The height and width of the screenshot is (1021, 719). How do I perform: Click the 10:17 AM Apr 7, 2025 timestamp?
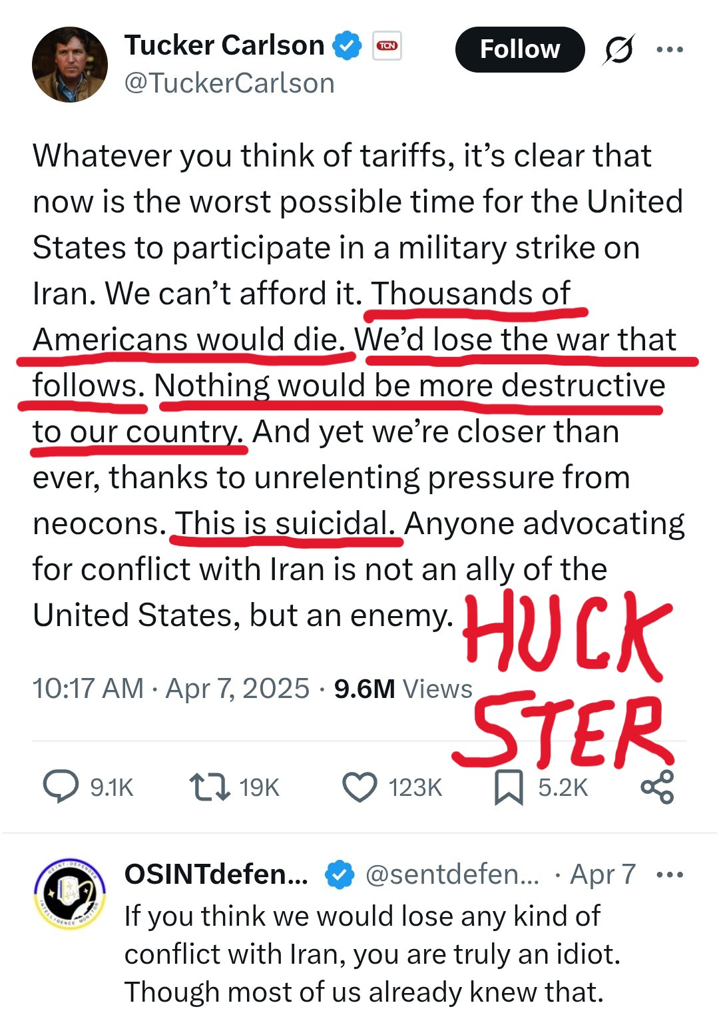click(171, 688)
